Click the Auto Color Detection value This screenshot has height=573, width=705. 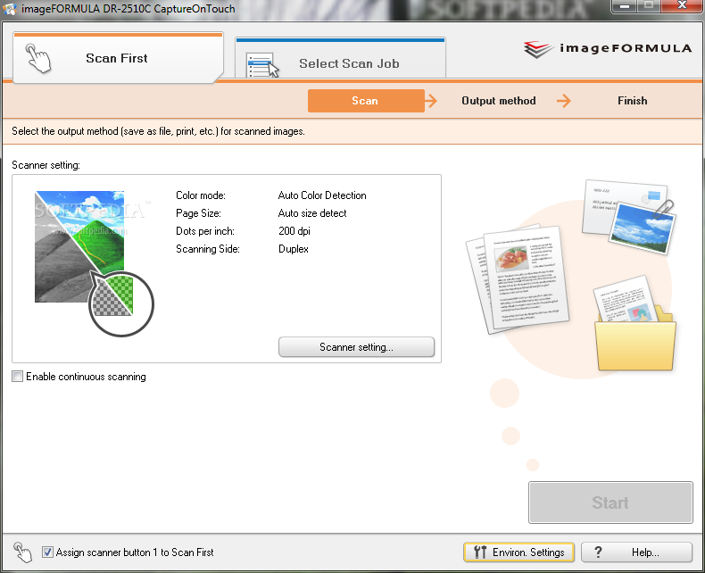pos(322,195)
